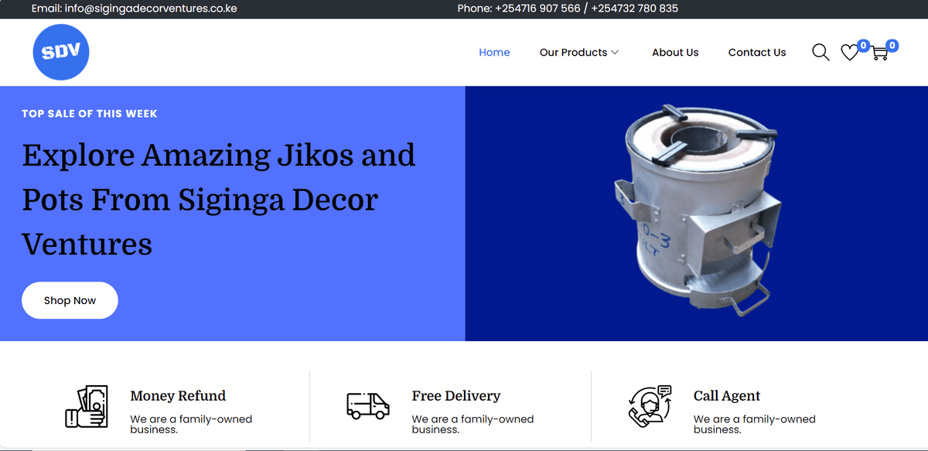The image size is (928, 451).
Task: Click the 'Money Refund' heading
Action: [x=178, y=396]
